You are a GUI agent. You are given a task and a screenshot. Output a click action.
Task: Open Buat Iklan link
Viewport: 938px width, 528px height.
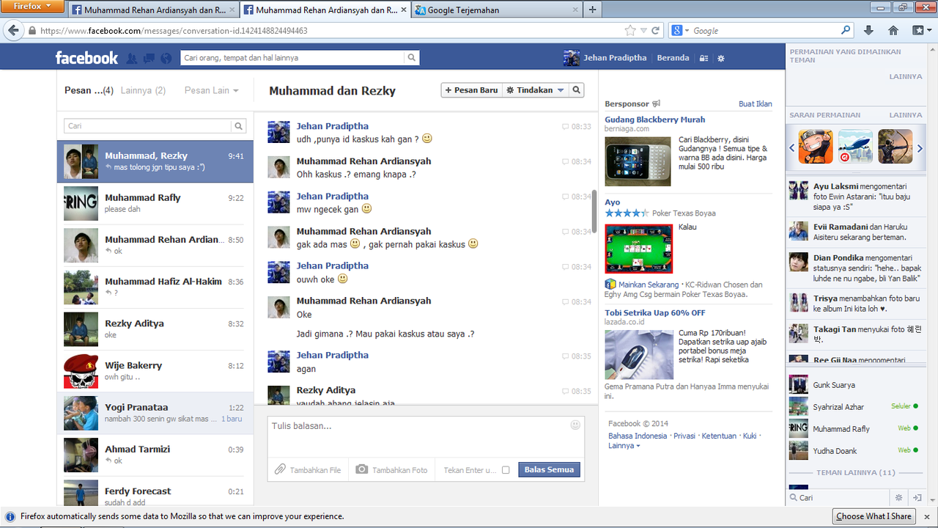[x=755, y=104]
